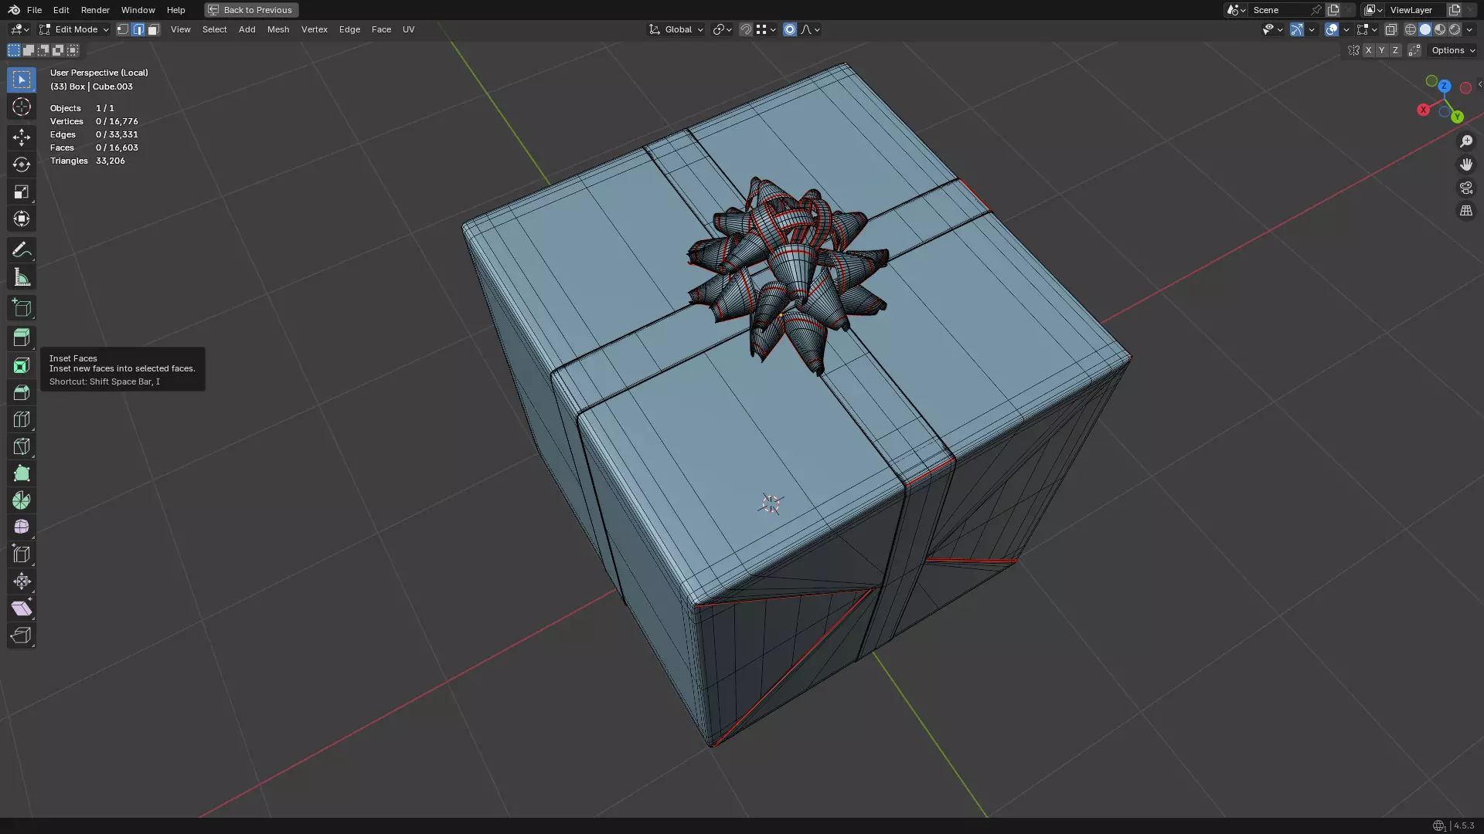The height and width of the screenshot is (834, 1484).
Task: Select the Knife tool
Action: (x=22, y=446)
